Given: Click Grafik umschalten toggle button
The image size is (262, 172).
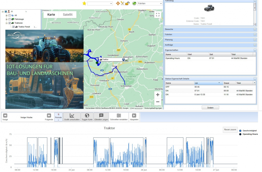Looking at the screenshot, I should coord(72,117).
